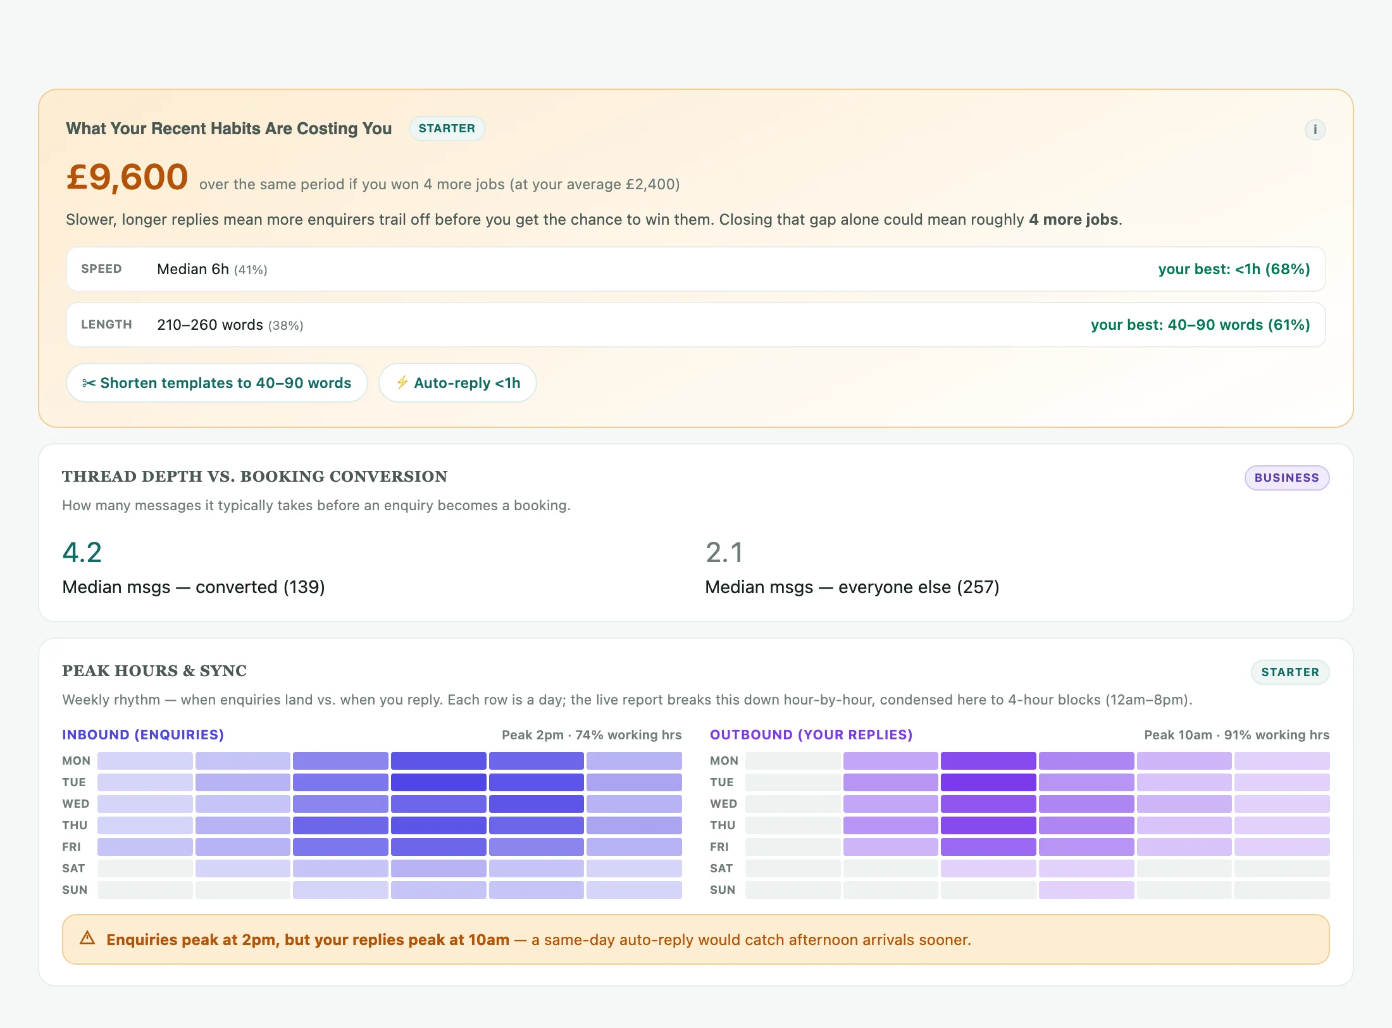Viewport: 1392px width, 1028px height.
Task: Click the 'Enquiries peak at 2pm' alert banner
Action: tap(695, 939)
